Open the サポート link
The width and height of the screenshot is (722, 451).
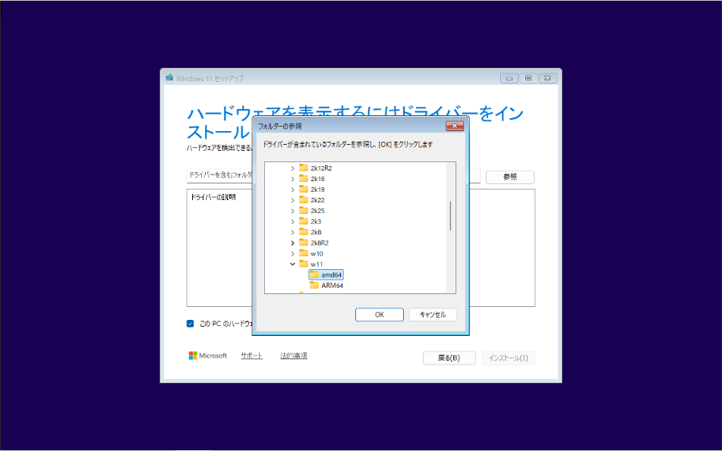pos(251,355)
